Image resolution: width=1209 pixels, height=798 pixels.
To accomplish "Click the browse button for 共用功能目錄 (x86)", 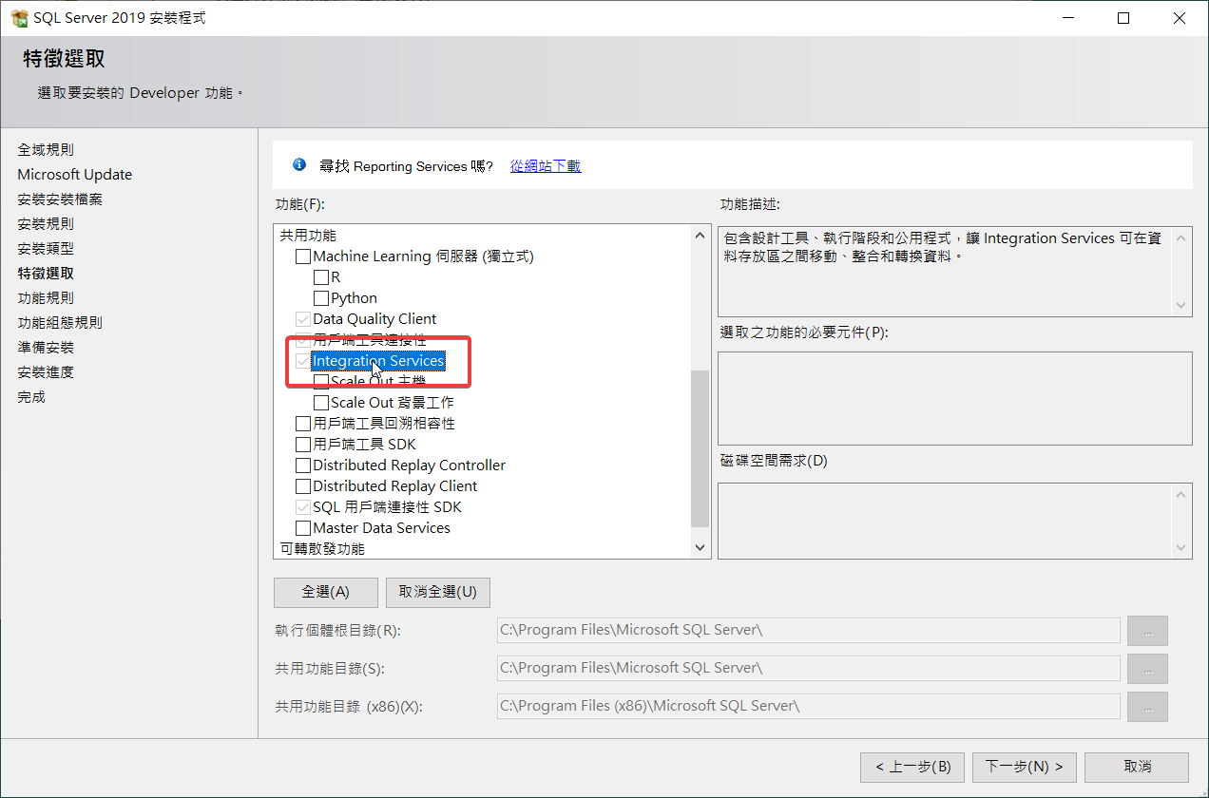I will (x=1147, y=707).
